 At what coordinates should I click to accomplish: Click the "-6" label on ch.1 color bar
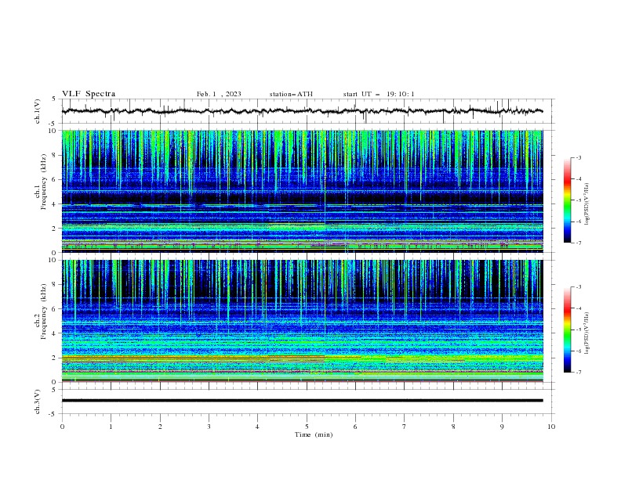click(x=579, y=221)
